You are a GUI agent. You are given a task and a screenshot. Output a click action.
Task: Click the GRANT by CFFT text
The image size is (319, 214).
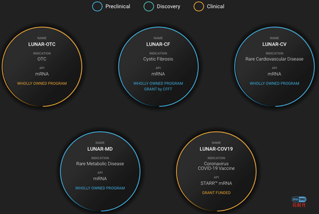[x=158, y=89]
